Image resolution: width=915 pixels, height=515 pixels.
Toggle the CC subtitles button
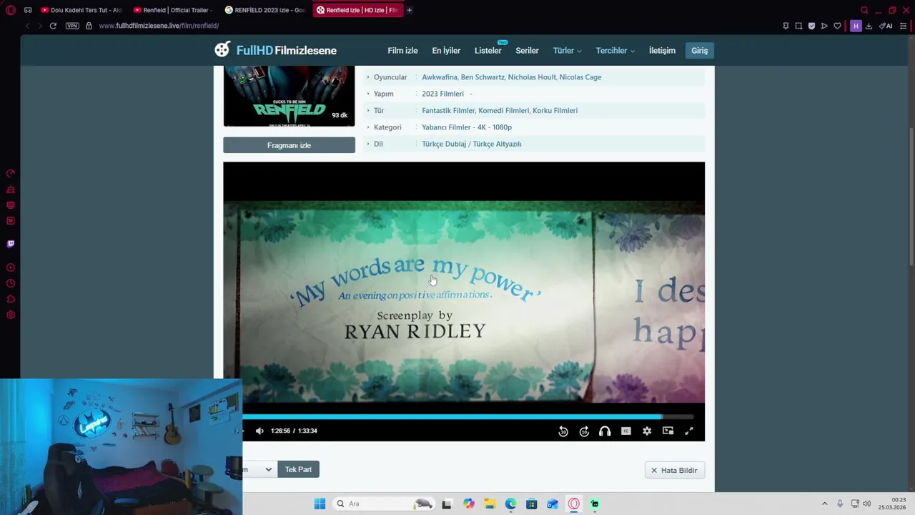(x=626, y=431)
